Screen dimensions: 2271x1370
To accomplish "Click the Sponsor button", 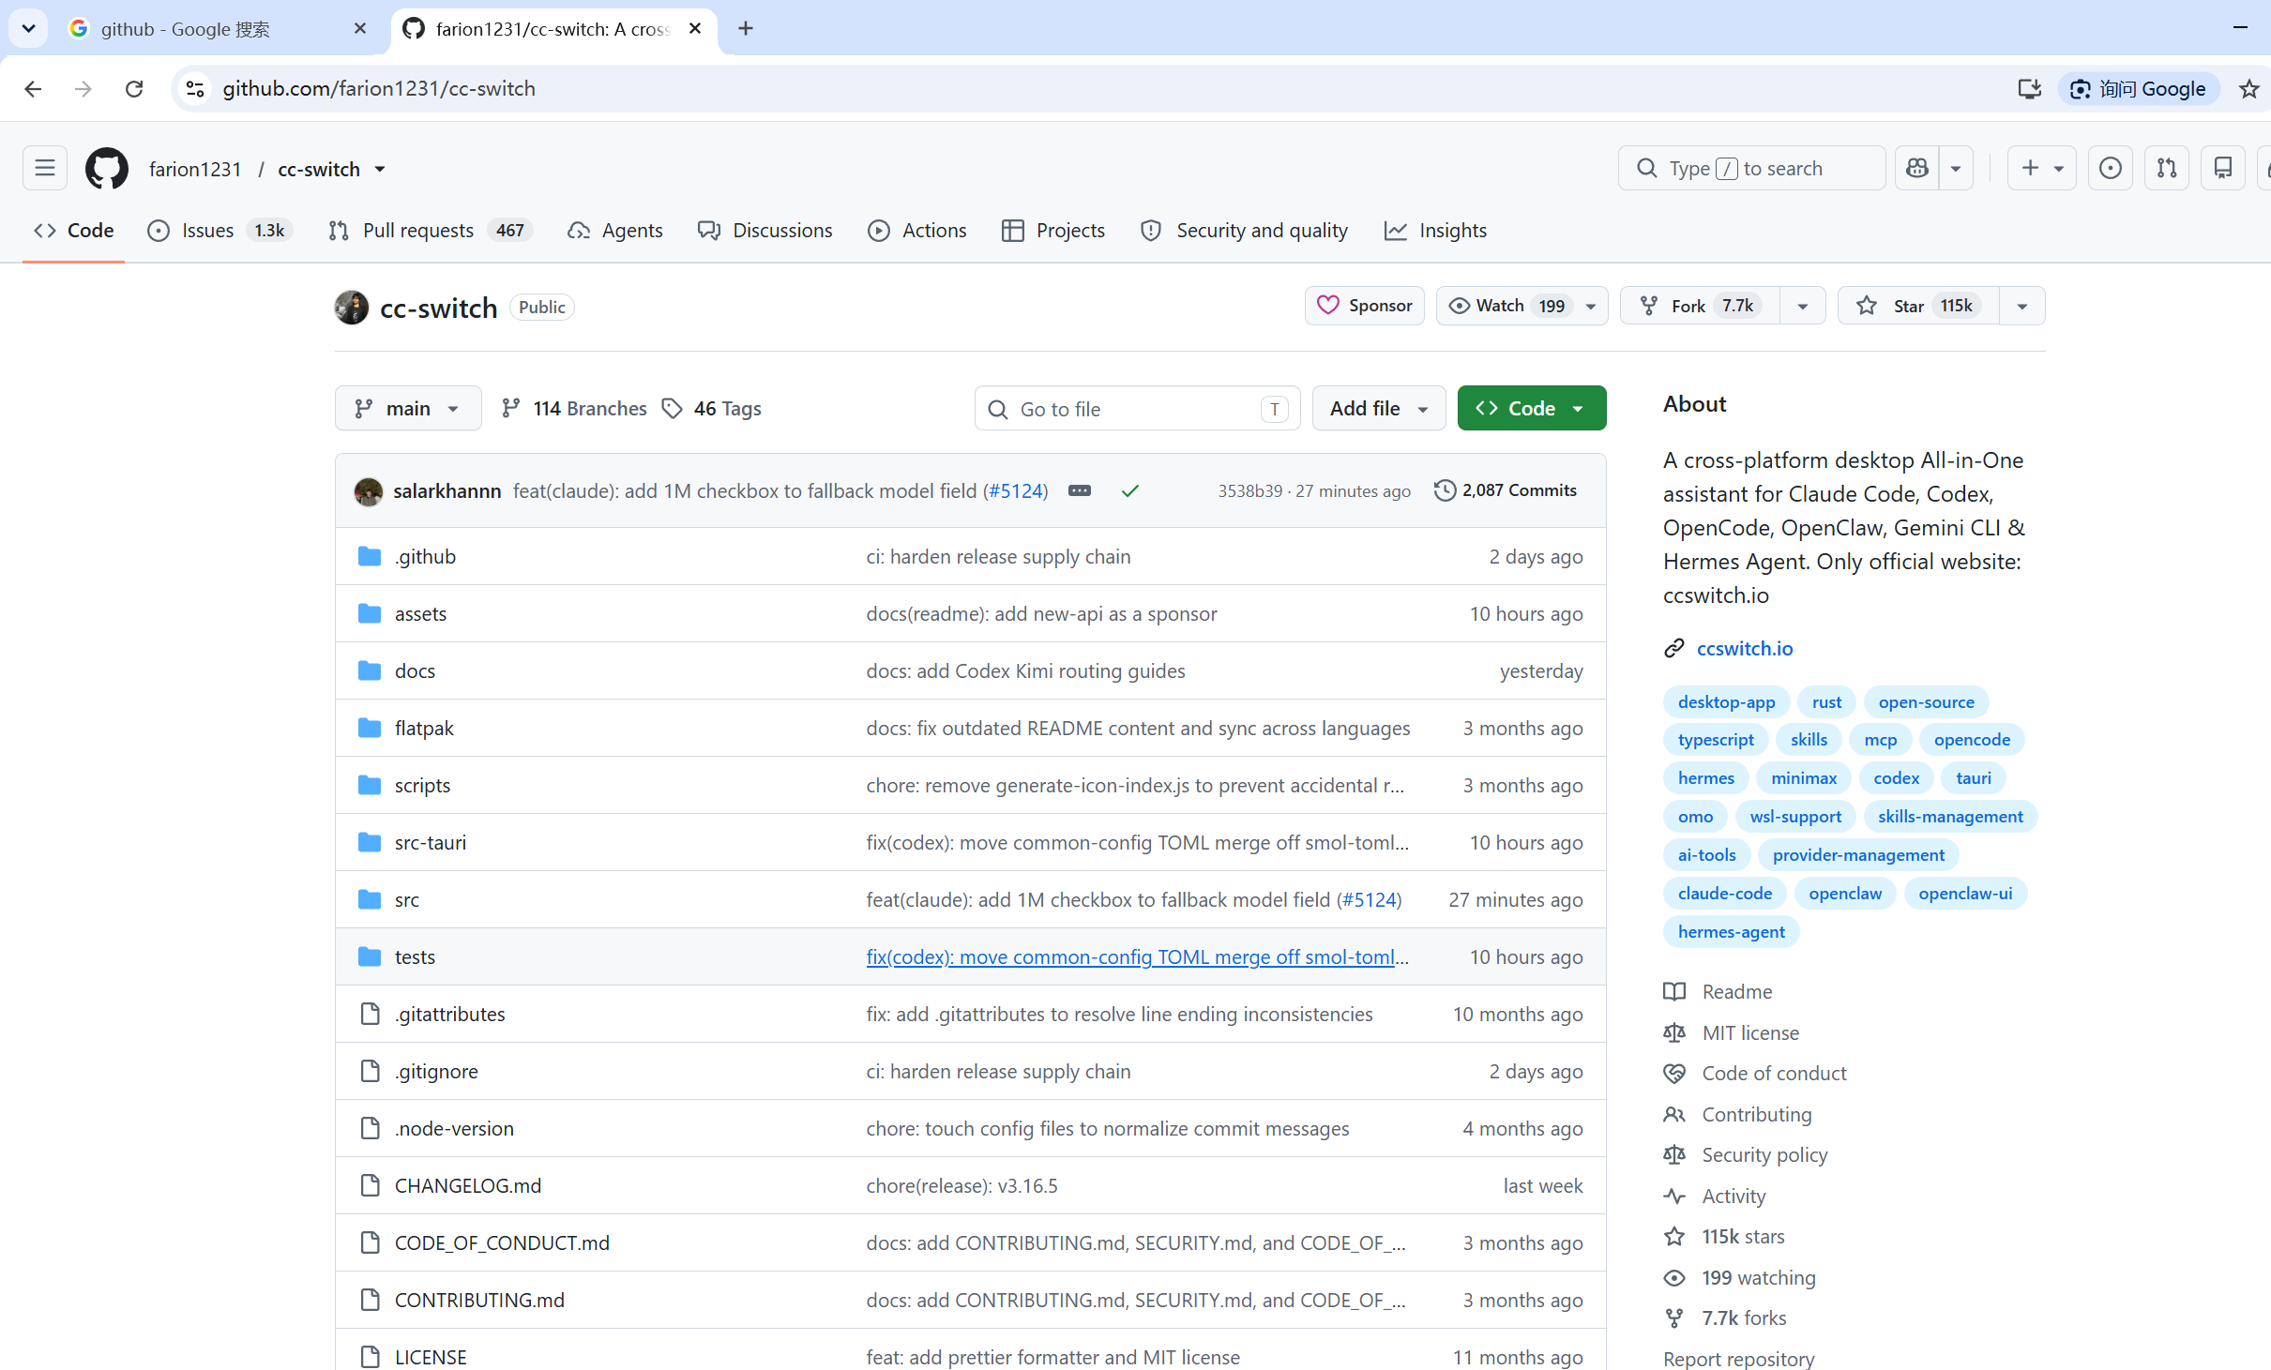I will (x=1365, y=307).
